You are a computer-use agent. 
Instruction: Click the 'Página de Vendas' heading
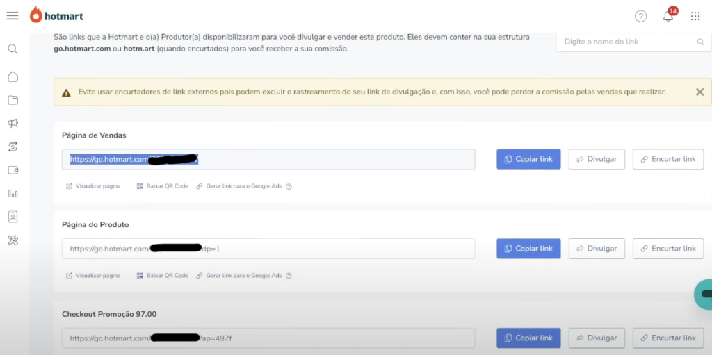point(94,135)
